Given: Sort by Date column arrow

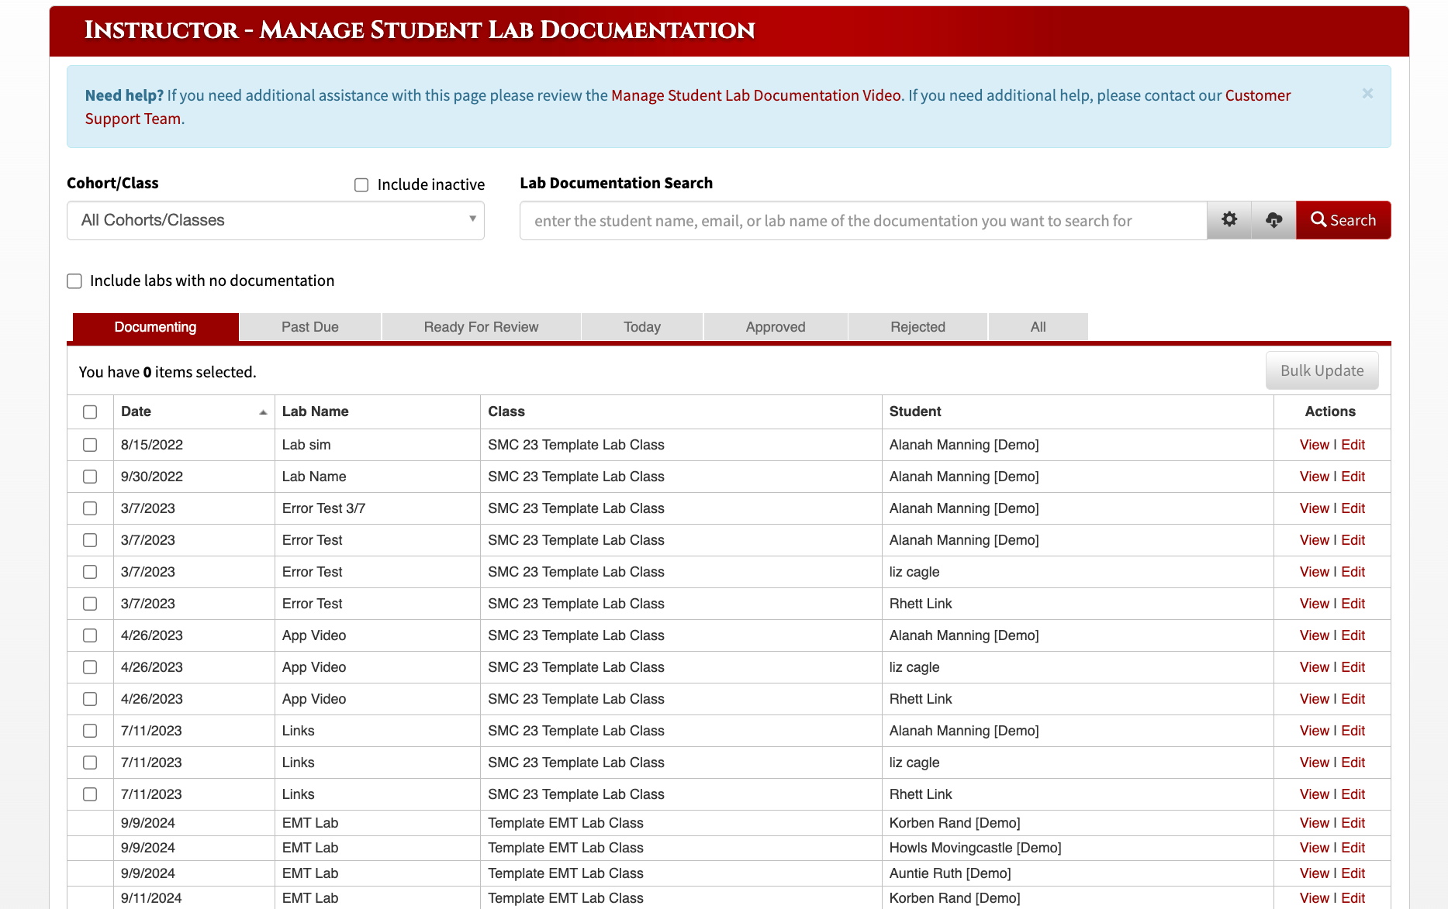Looking at the screenshot, I should (263, 412).
